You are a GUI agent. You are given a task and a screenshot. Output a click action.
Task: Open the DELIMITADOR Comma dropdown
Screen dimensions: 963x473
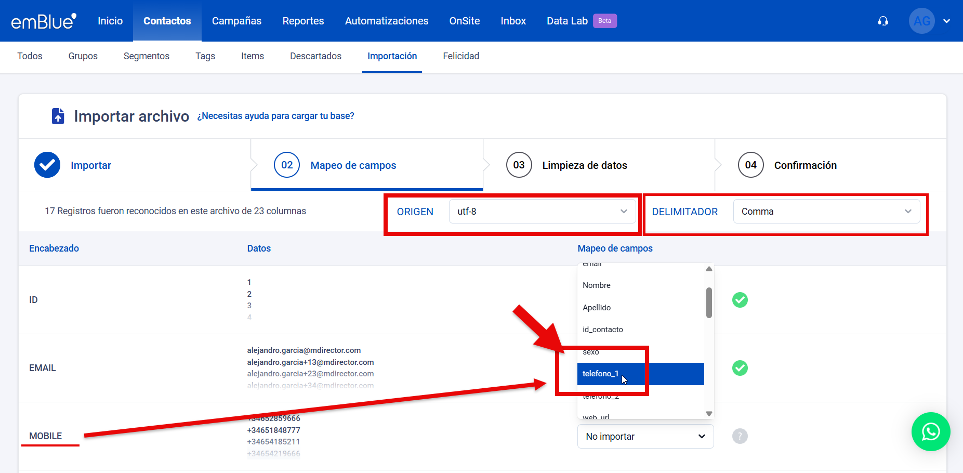(x=826, y=212)
